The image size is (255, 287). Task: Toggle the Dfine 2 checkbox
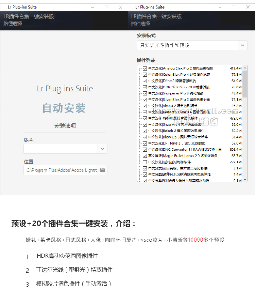pyautogui.click(x=145, y=81)
